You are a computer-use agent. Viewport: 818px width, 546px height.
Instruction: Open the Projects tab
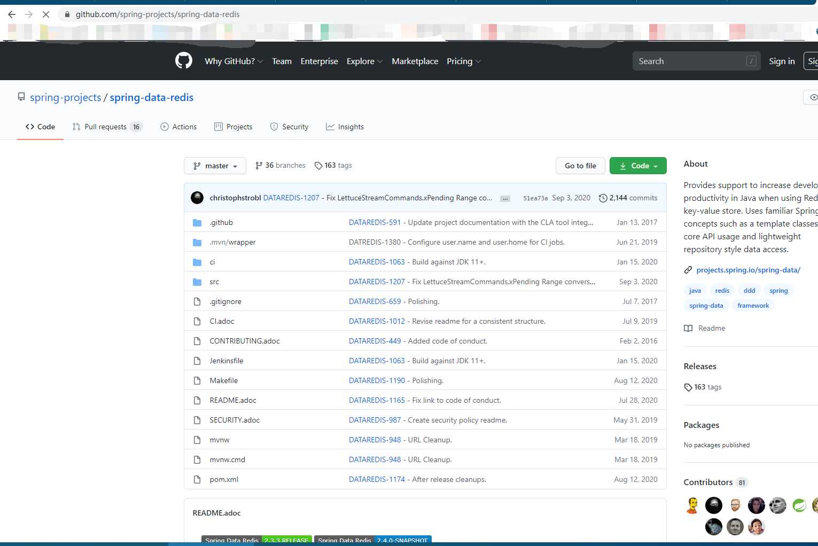[x=233, y=127]
